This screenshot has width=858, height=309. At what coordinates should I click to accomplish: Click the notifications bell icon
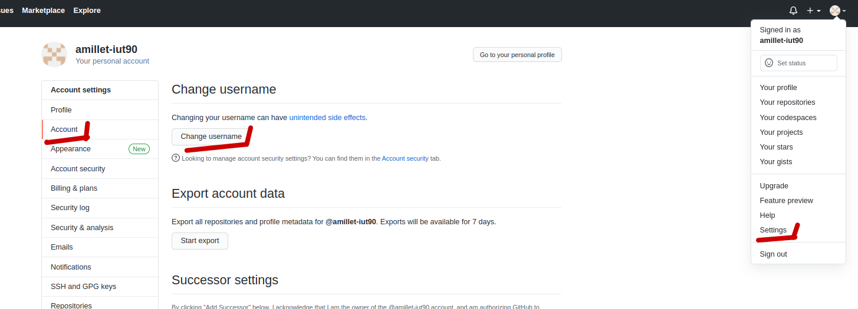(x=793, y=11)
